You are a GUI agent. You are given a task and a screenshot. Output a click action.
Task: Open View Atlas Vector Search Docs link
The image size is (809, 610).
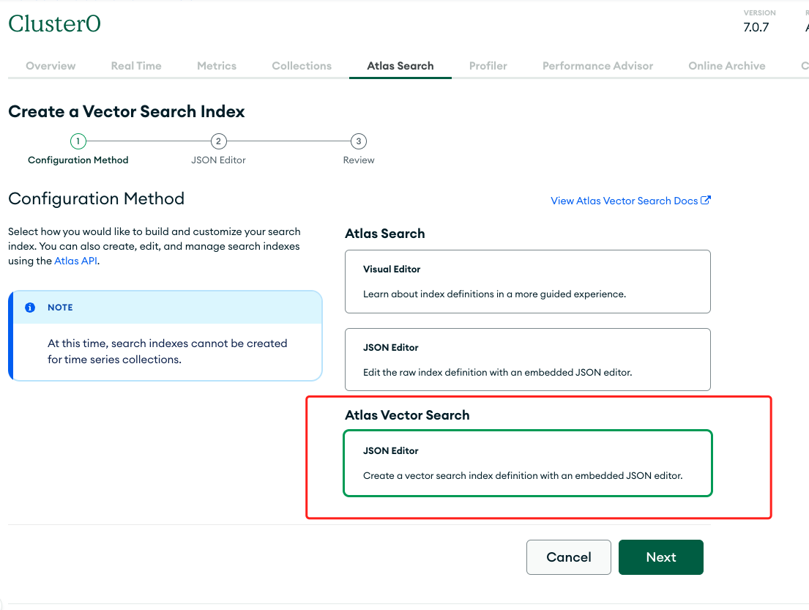(624, 201)
